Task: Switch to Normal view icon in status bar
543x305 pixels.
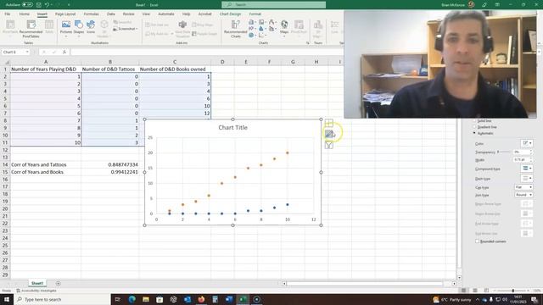Action: [463, 291]
